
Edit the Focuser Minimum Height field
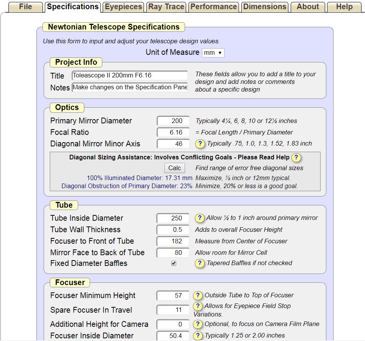coord(173,295)
